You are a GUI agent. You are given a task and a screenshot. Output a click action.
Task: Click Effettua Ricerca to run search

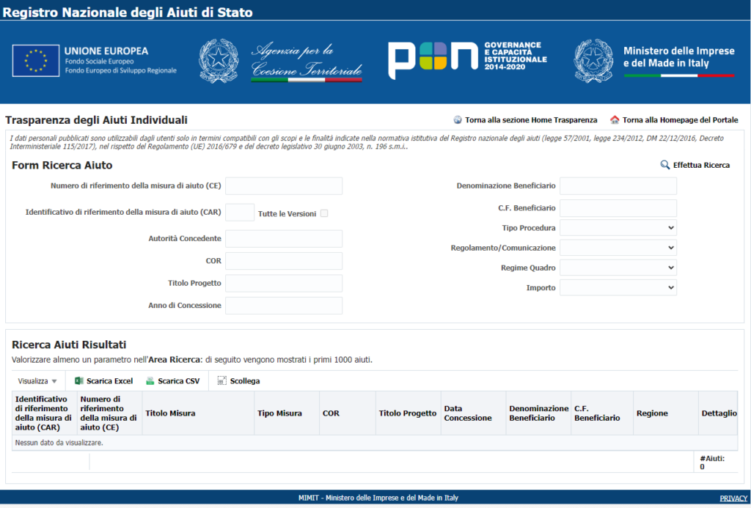point(701,165)
